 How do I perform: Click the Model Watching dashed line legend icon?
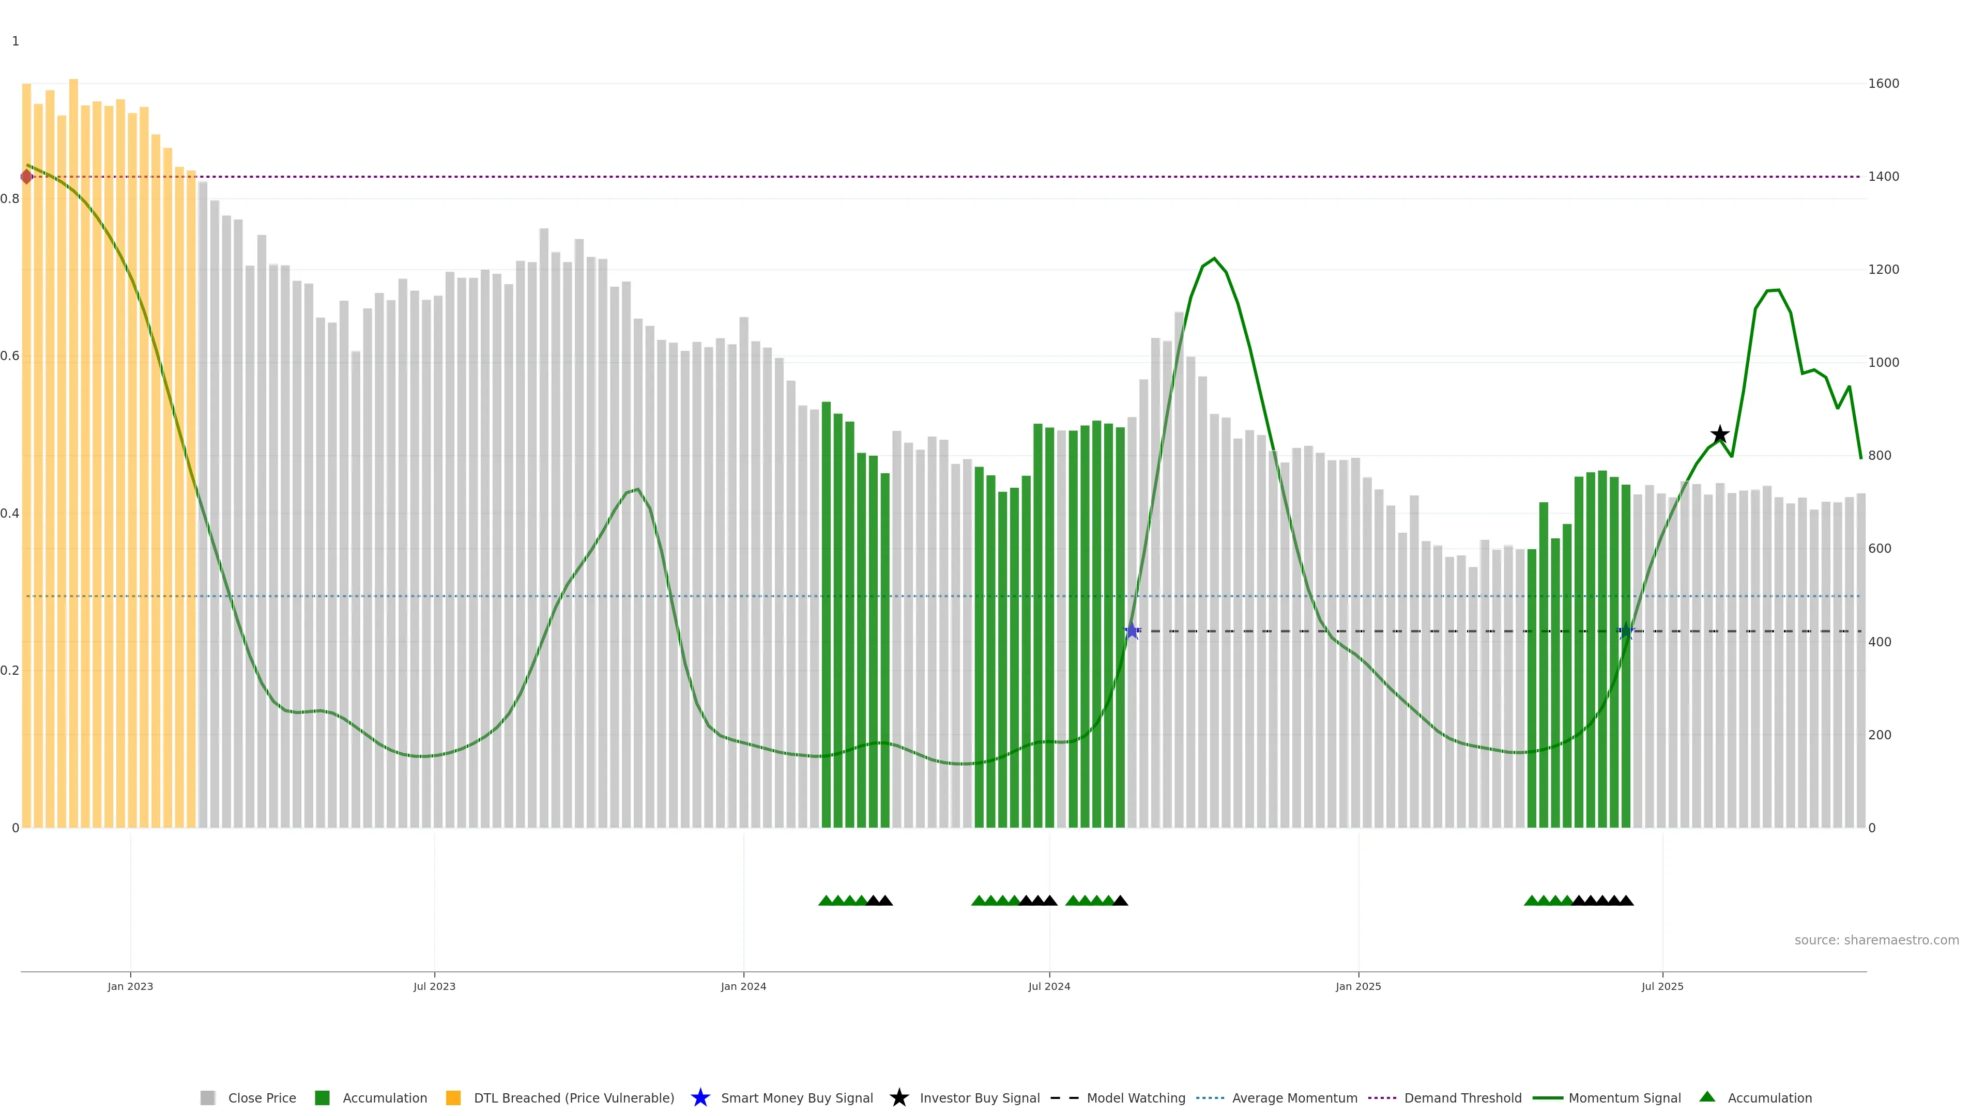[x=1064, y=1097]
